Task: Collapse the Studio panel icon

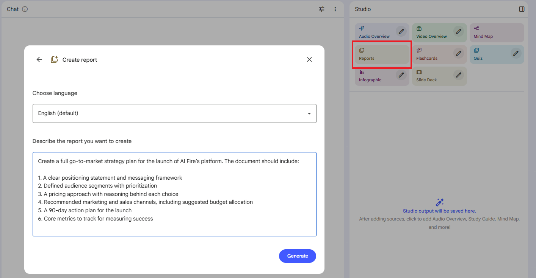Action: click(x=522, y=9)
